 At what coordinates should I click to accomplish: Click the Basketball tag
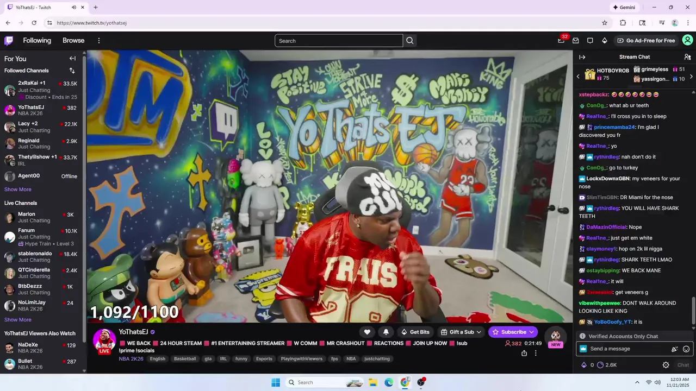coord(185,359)
